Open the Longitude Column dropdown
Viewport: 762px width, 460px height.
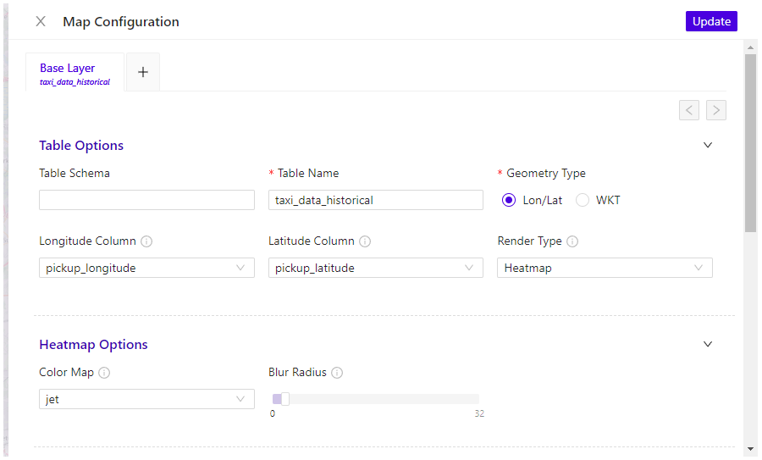146,268
